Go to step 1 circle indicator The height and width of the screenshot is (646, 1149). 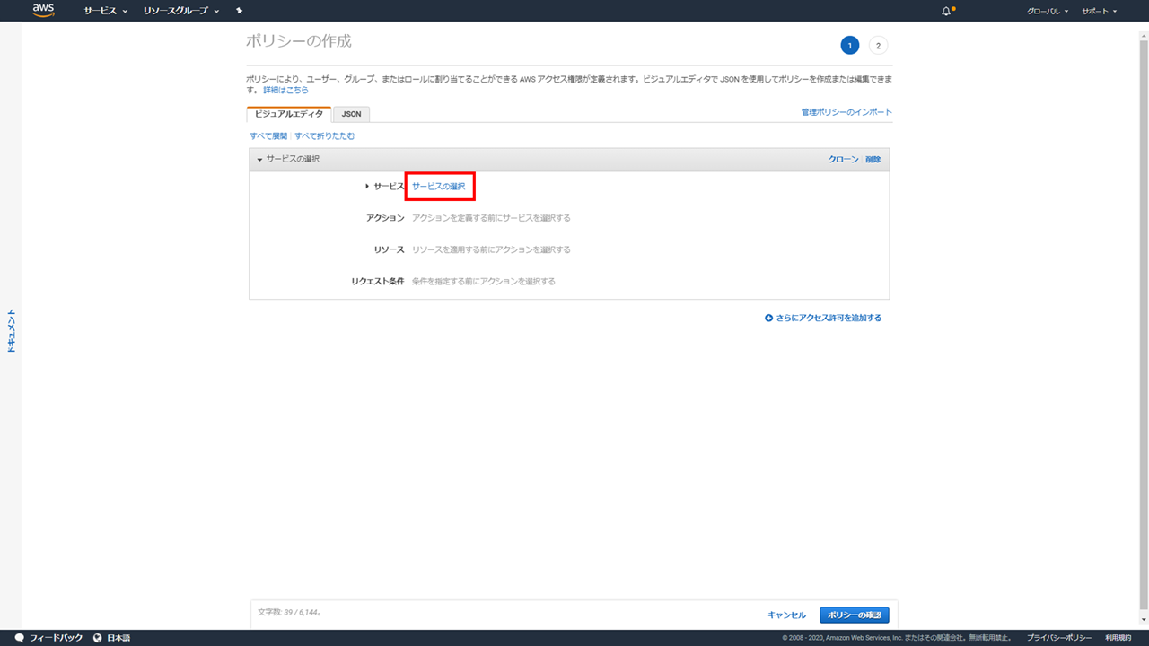(849, 46)
